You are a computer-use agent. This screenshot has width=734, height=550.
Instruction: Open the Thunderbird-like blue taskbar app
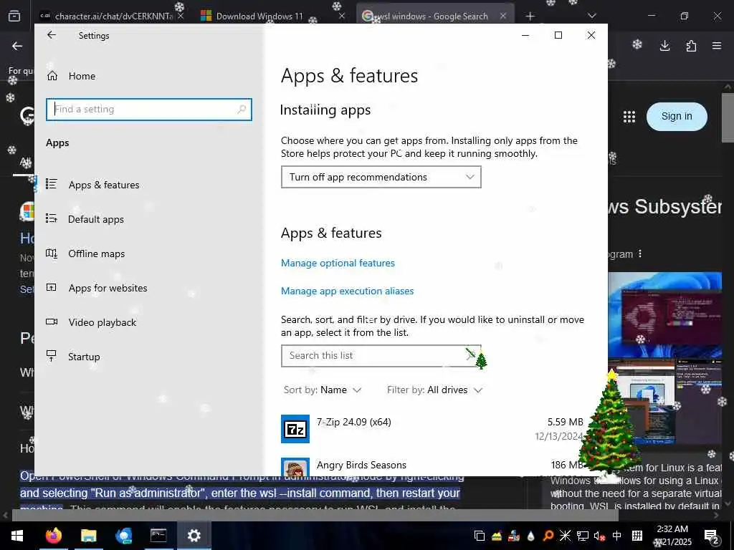[123, 536]
